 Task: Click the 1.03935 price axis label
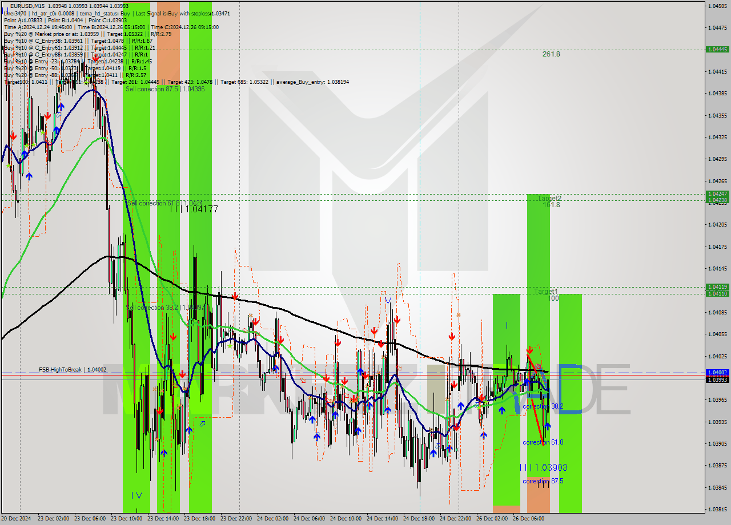[x=717, y=422]
